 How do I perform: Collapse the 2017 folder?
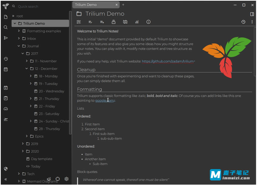23,53
